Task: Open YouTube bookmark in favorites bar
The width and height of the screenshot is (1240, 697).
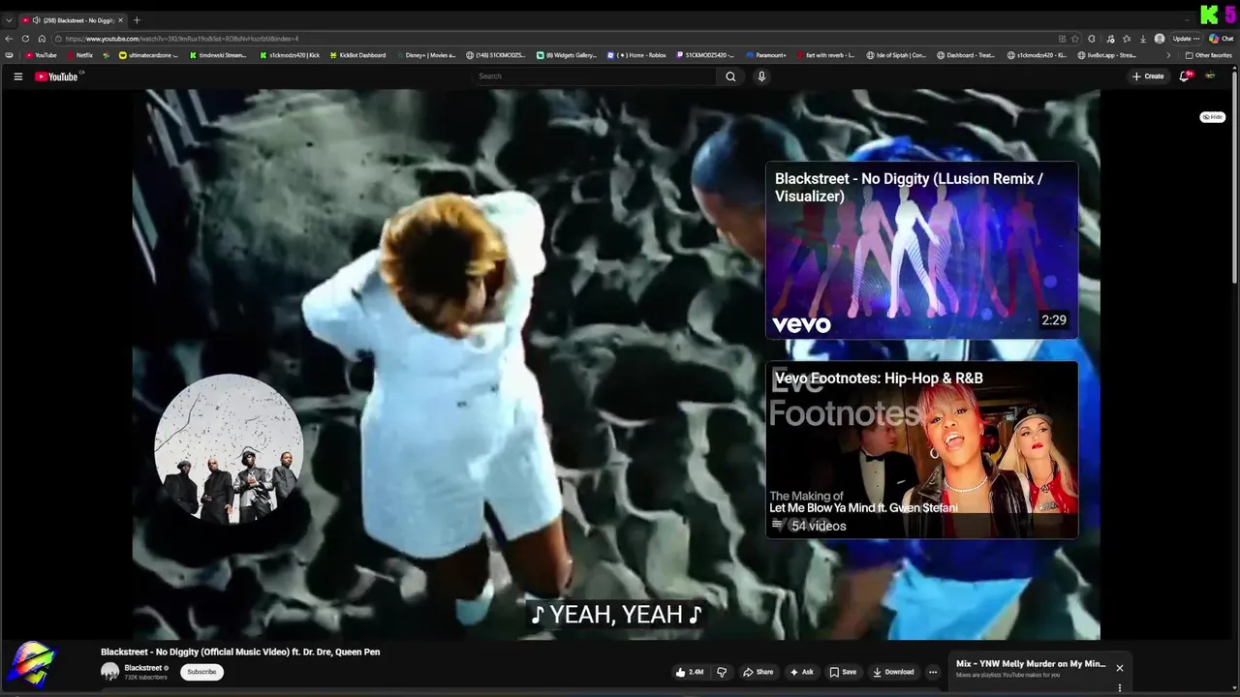Action: 41,55
